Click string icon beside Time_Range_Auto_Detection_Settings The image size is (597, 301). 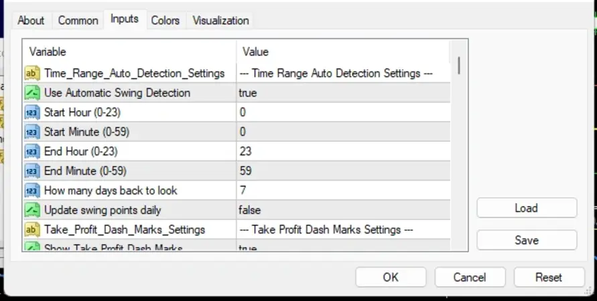tap(32, 73)
